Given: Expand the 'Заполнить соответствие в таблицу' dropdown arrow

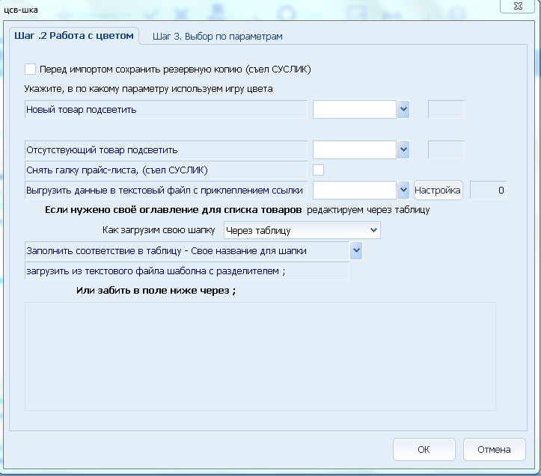Looking at the screenshot, I should pyautogui.click(x=356, y=250).
